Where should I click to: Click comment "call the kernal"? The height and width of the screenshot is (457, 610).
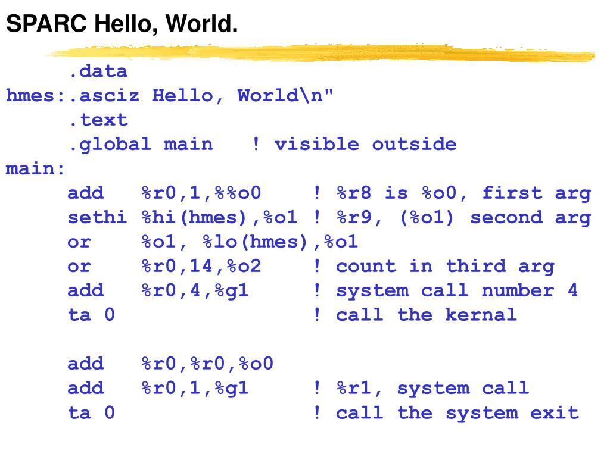(x=427, y=315)
